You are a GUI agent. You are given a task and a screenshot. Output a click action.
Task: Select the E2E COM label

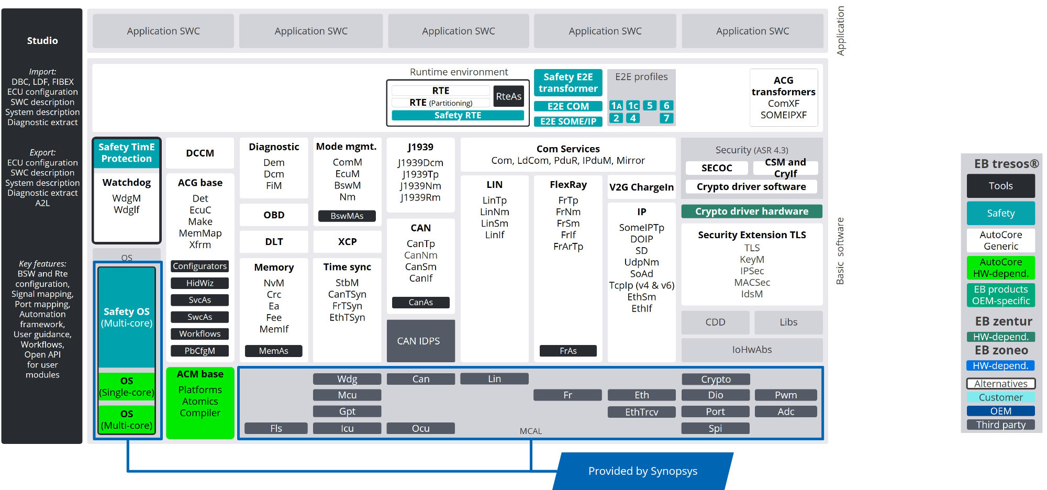pyautogui.click(x=568, y=106)
